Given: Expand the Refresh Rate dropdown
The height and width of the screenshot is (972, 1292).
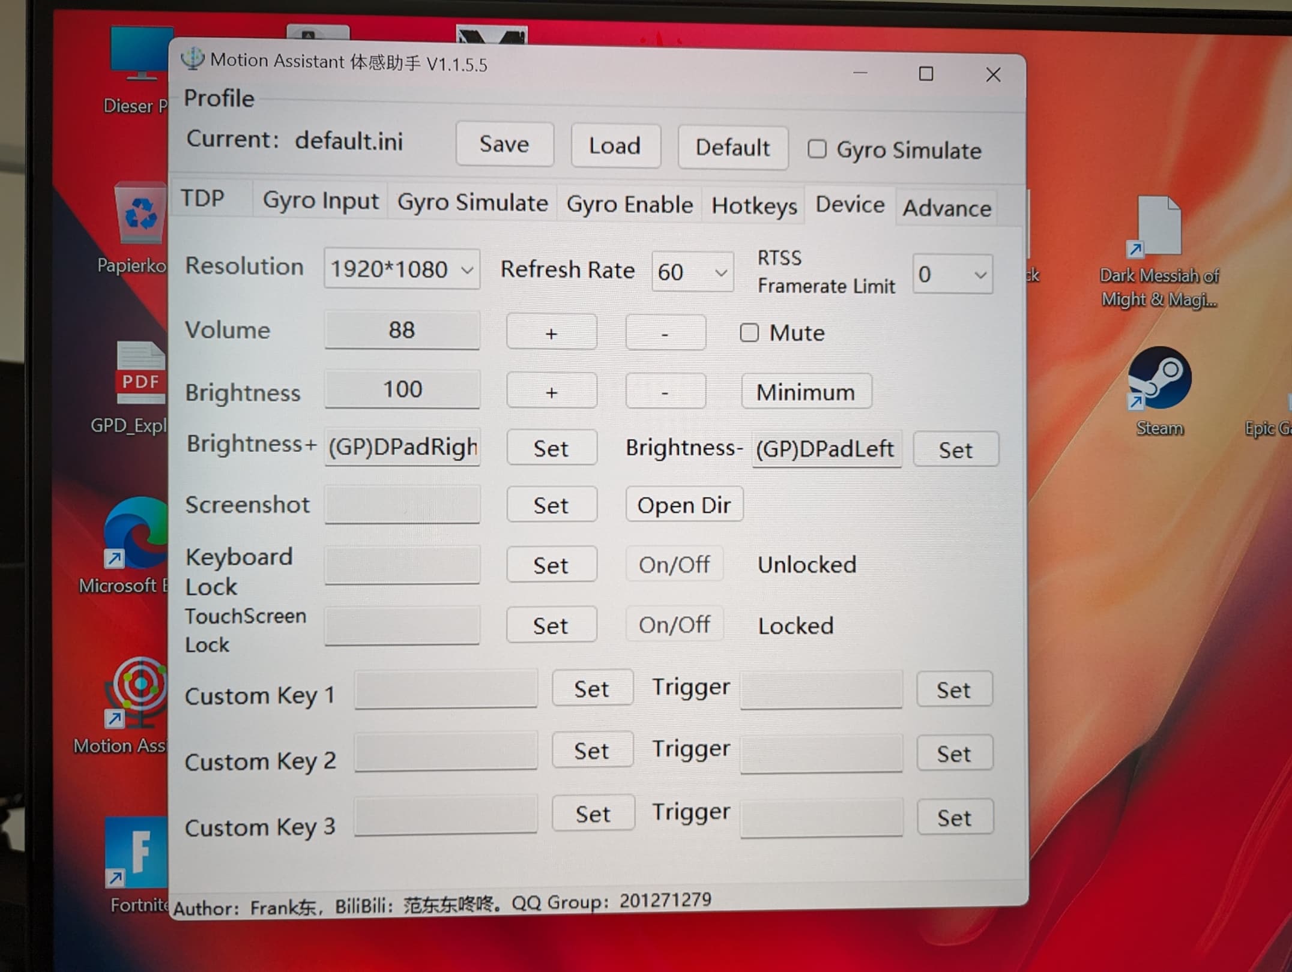Looking at the screenshot, I should (692, 272).
